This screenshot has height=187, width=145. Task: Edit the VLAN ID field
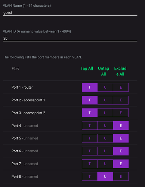coord(70,38)
